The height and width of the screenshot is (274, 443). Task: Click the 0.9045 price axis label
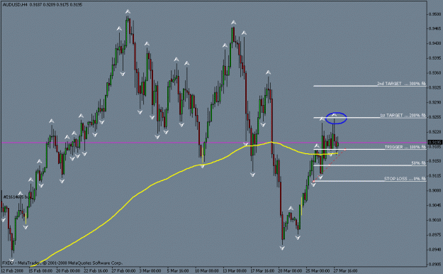coord(435,205)
